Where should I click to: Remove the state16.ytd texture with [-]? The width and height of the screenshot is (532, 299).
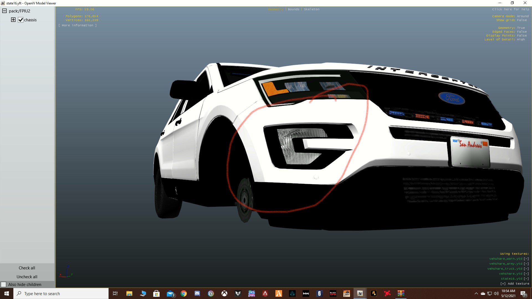click(526, 279)
